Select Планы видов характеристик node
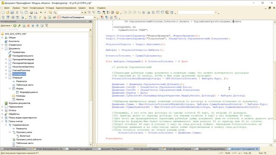The width and height of the screenshot is (276, 155). pos(22,118)
